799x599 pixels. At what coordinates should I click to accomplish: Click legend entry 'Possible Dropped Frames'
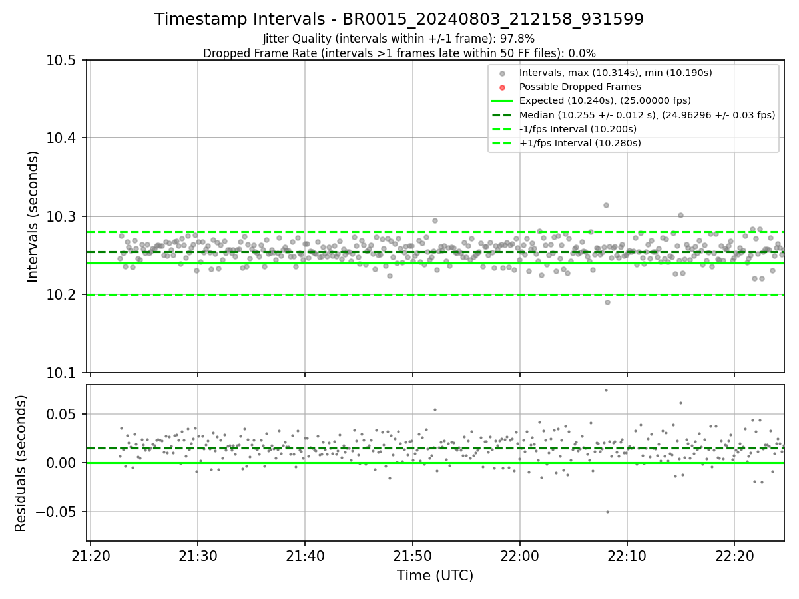(x=580, y=87)
